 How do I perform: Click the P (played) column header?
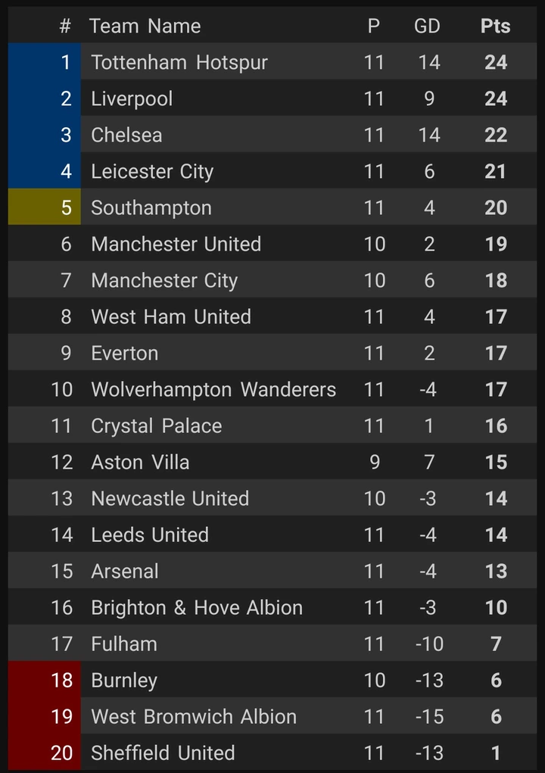(374, 26)
